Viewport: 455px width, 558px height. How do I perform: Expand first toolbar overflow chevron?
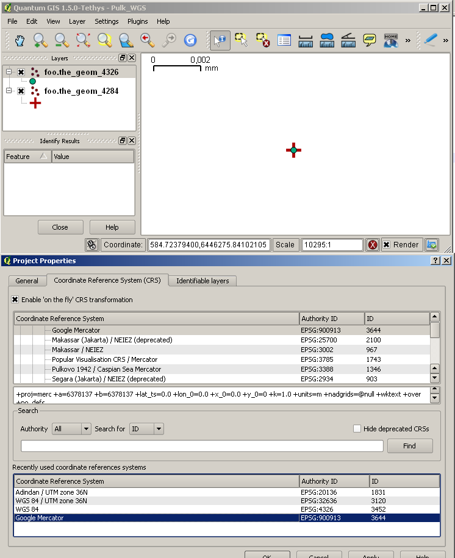(x=407, y=41)
